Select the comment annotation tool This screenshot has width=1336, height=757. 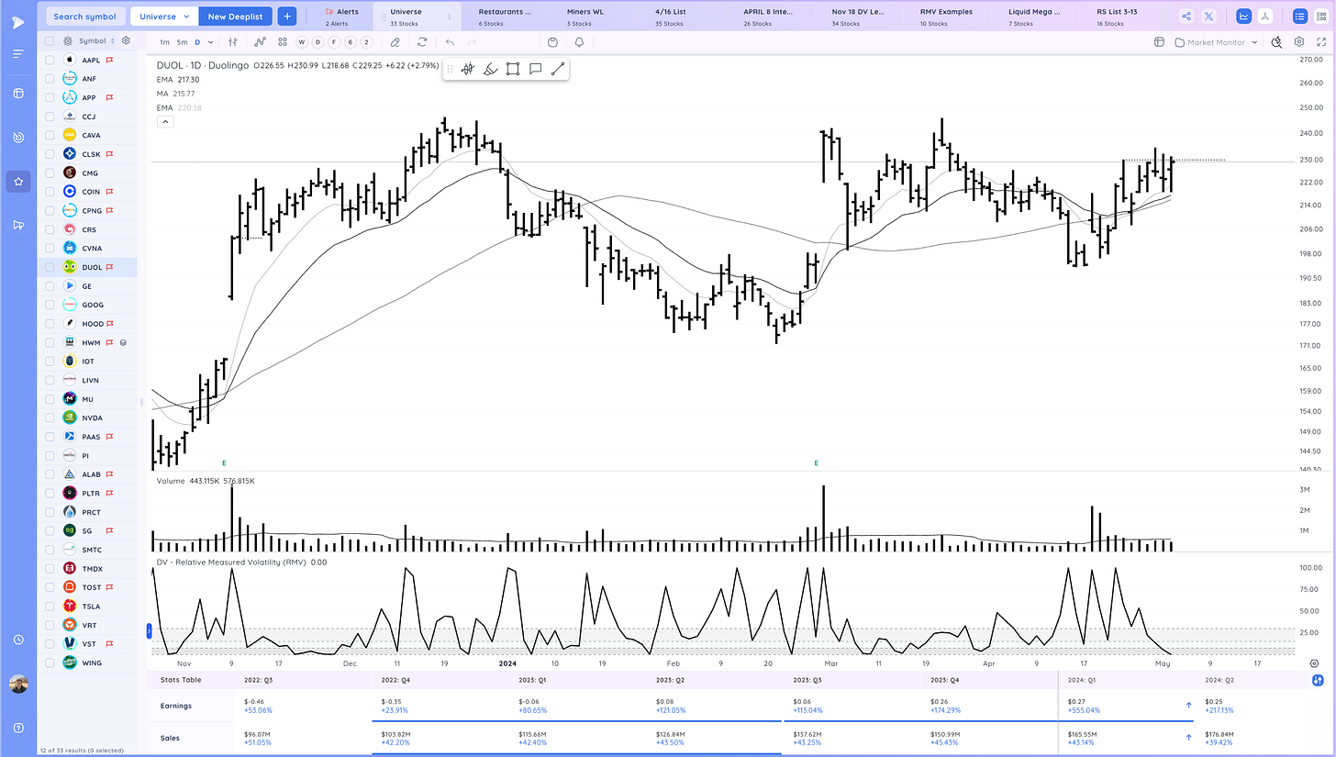click(535, 69)
